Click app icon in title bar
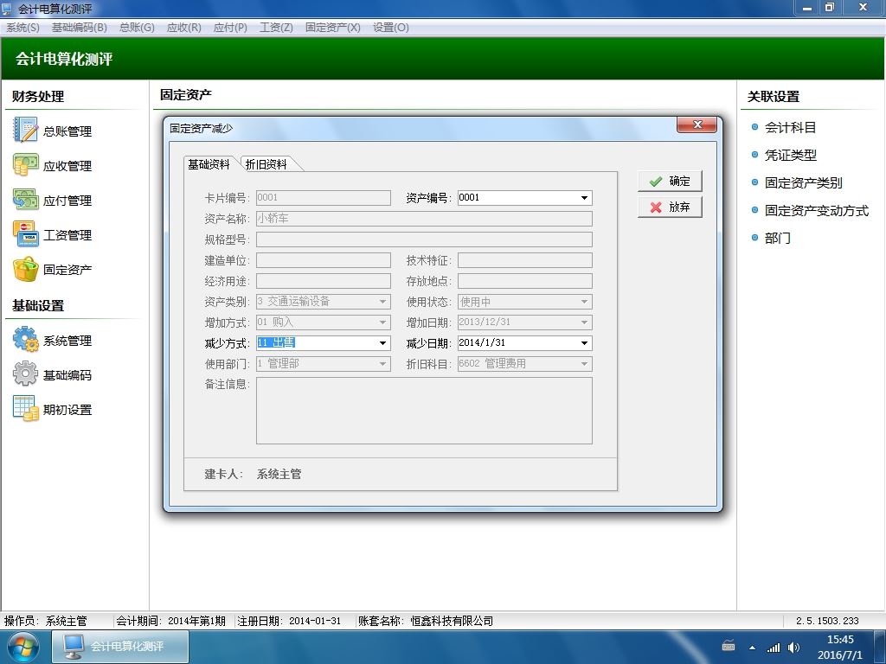The image size is (886, 664). click(7, 9)
